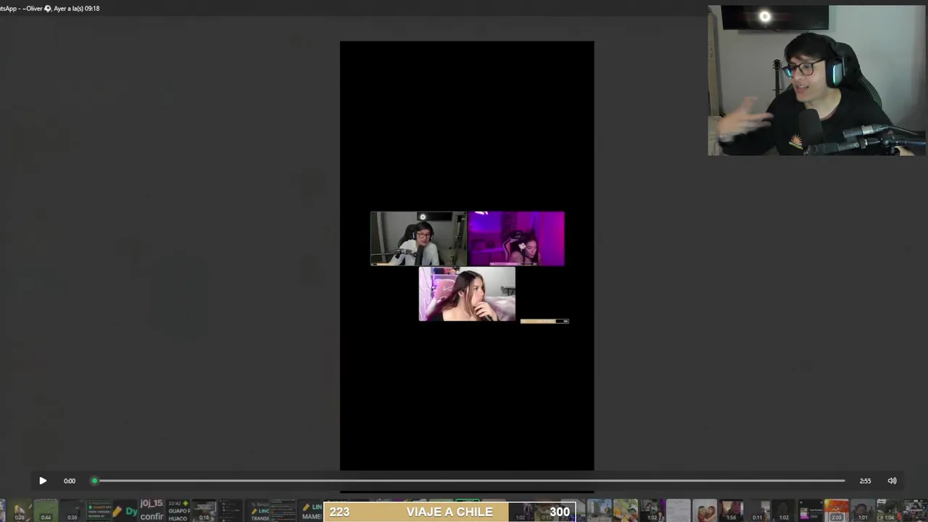The height and width of the screenshot is (522, 928).
Task: Open the 'j0j_15' confir thumbnail
Action: coord(152,510)
